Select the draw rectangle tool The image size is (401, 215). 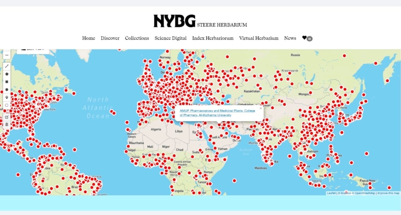tap(7, 81)
